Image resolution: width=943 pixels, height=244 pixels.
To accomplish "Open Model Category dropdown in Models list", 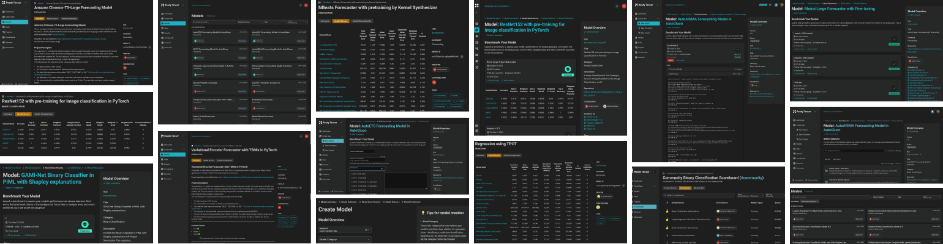I will [x=249, y=22].
